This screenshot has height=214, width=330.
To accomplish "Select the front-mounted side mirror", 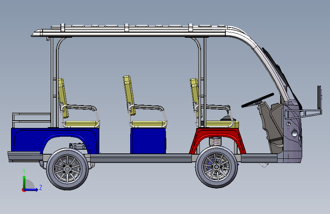I will [x=319, y=97].
